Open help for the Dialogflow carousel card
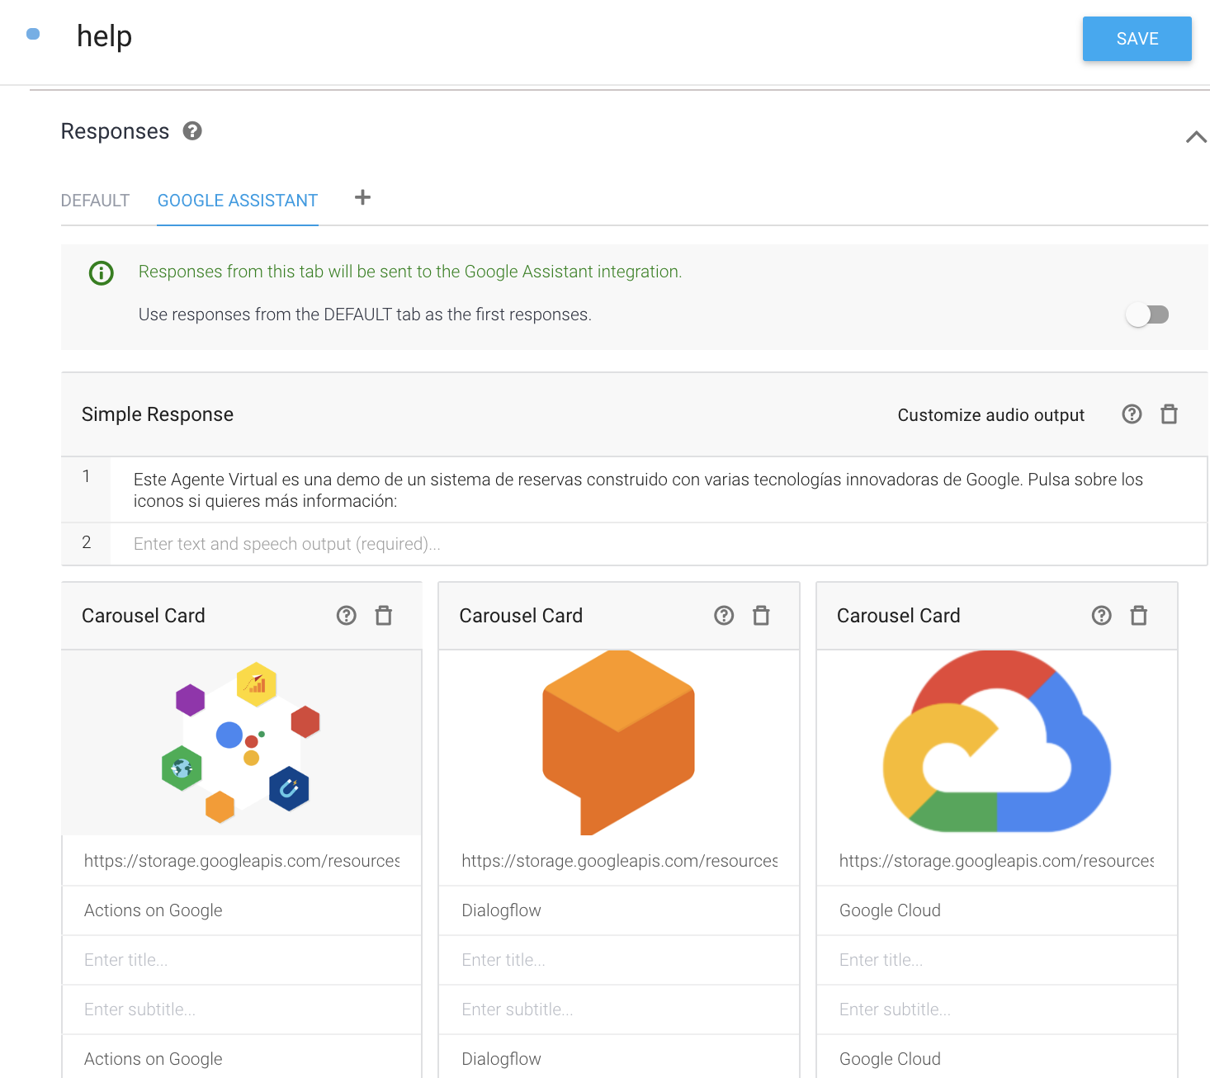 (x=724, y=616)
